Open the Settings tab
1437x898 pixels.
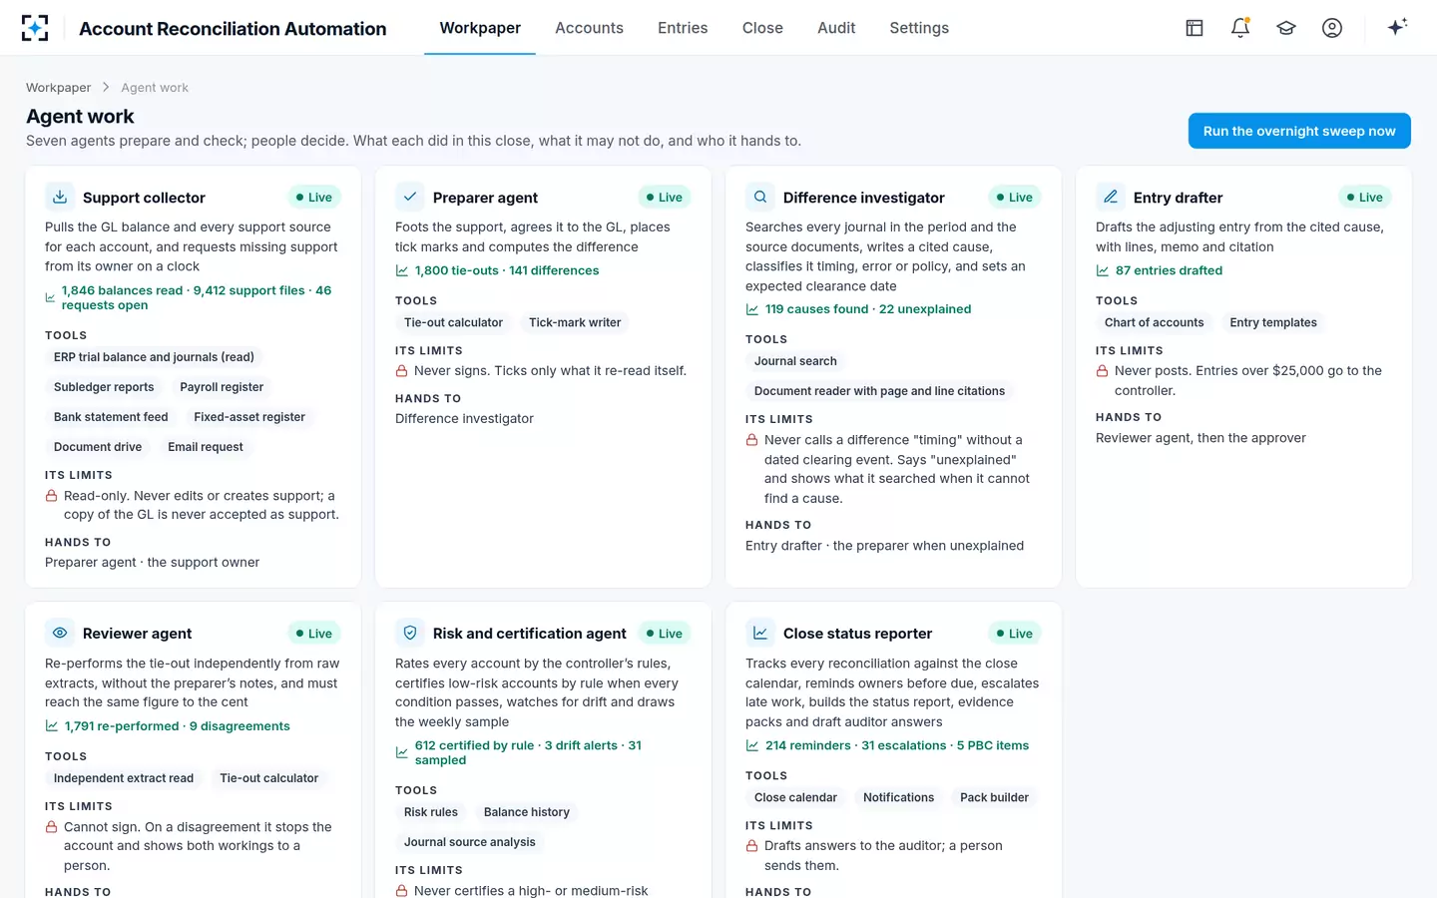(x=919, y=28)
